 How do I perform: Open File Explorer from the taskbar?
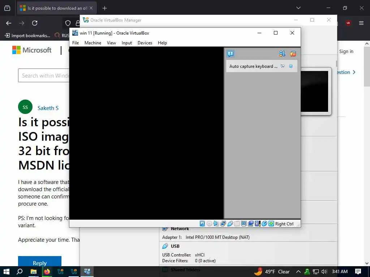point(34,272)
